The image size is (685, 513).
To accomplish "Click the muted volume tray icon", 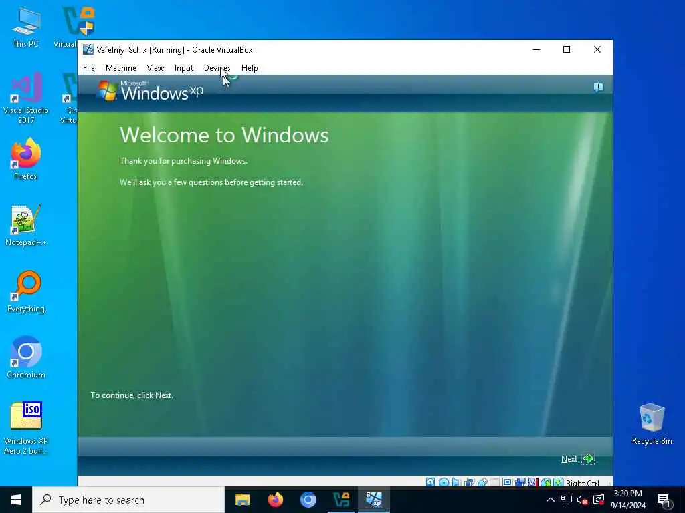I will (x=582, y=500).
